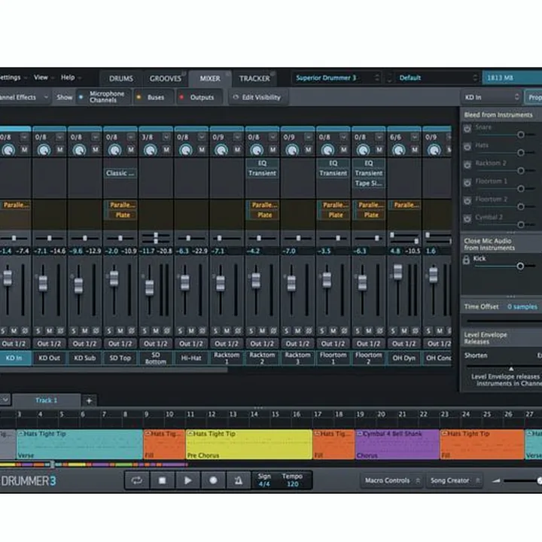Click the phase invert icon on Racktom 2
Image resolution: width=542 pixels, height=542 pixels.
pos(273,330)
